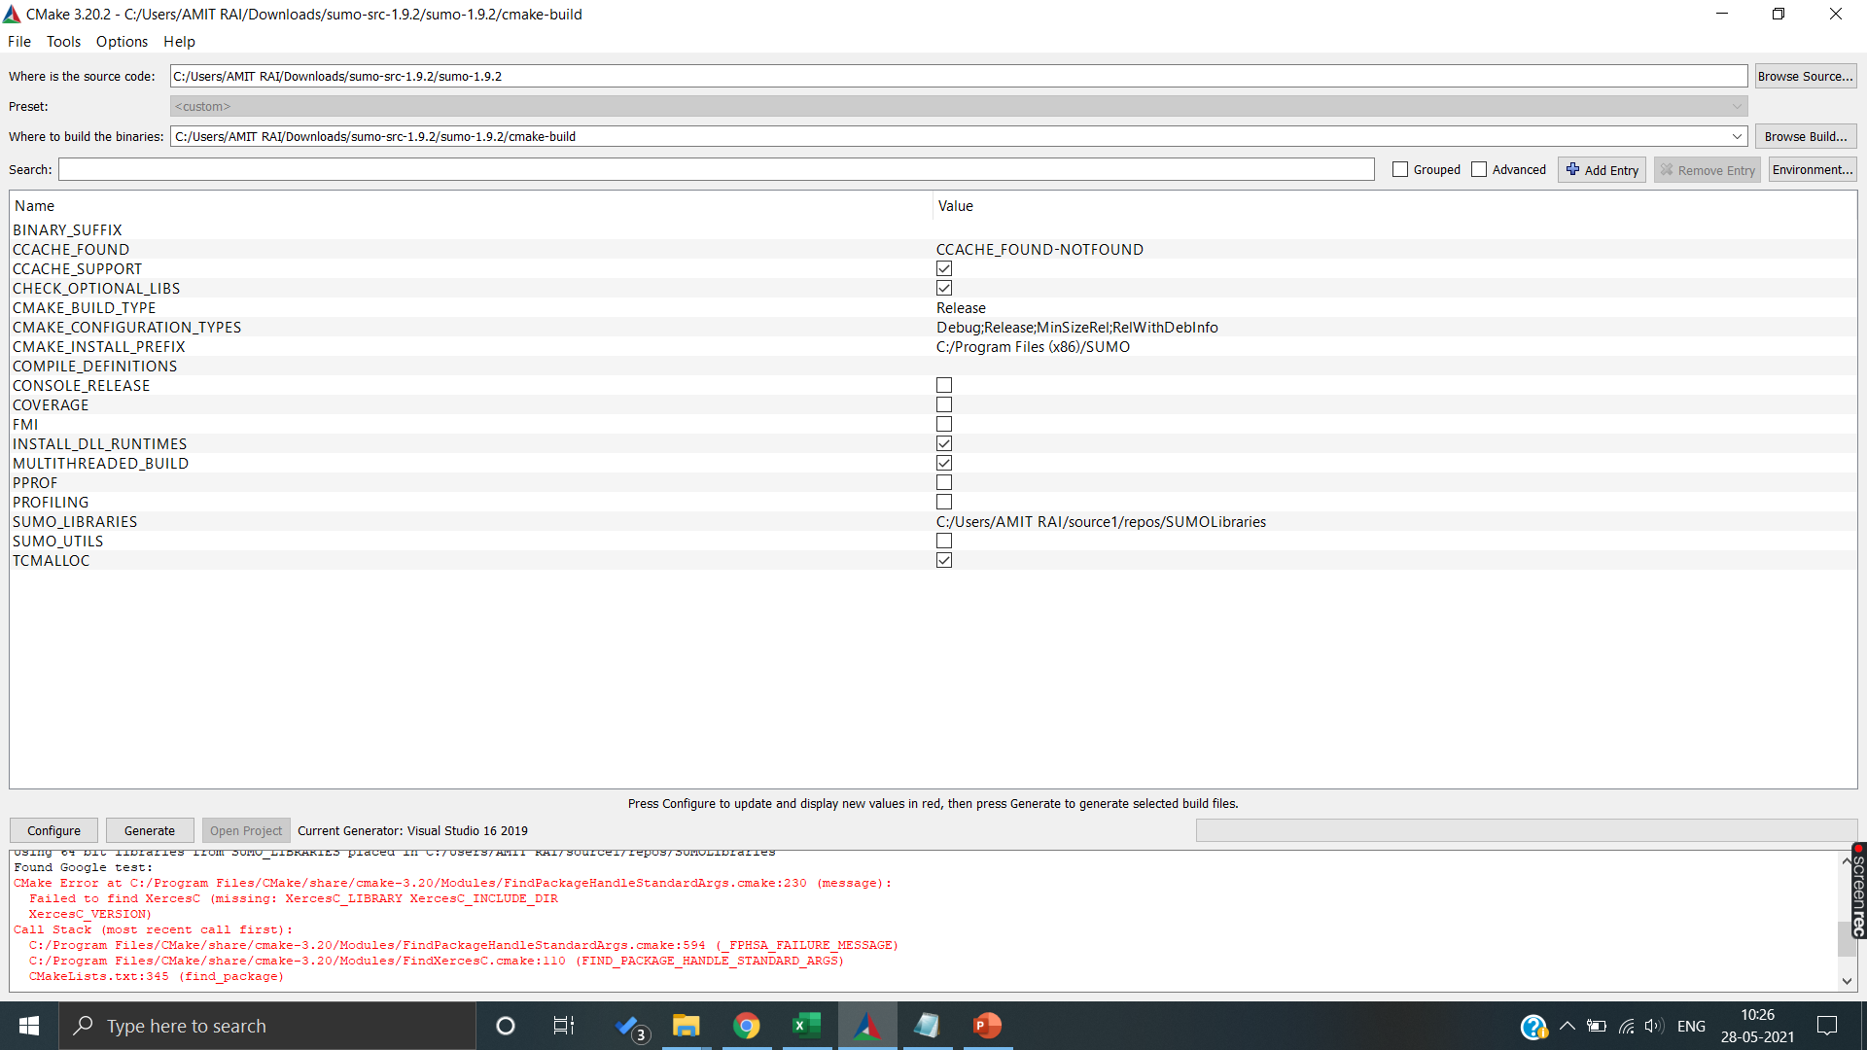Click the CMake icon in the taskbar
Viewport: 1867px width, 1050px height.
[867, 1026]
